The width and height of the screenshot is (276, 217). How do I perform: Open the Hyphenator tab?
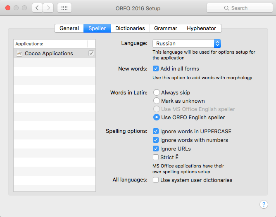pos(201,28)
